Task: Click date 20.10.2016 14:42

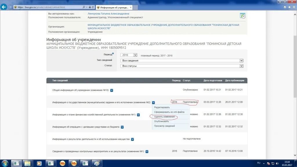Action: [212, 151]
